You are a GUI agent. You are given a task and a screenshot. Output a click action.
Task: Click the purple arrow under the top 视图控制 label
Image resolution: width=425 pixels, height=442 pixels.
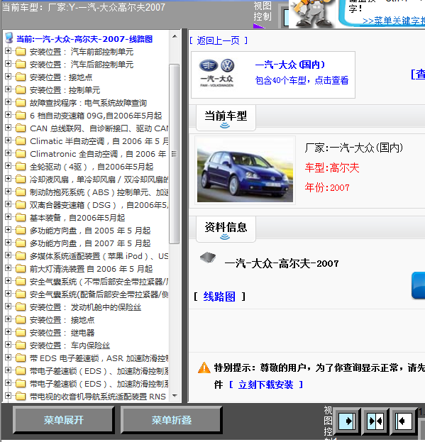tap(259, 26)
